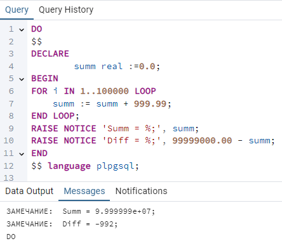Toggle the fold arrow beside END on line 11
This screenshot has height=241, width=282.
point(22,154)
